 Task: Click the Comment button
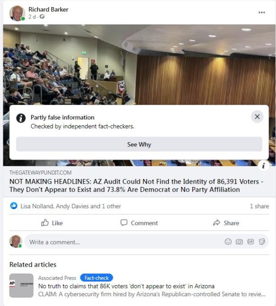pyautogui.click(x=139, y=223)
